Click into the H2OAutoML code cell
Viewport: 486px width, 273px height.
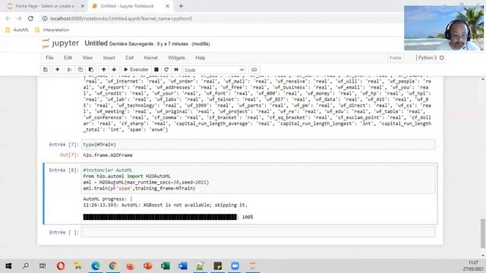point(258,179)
